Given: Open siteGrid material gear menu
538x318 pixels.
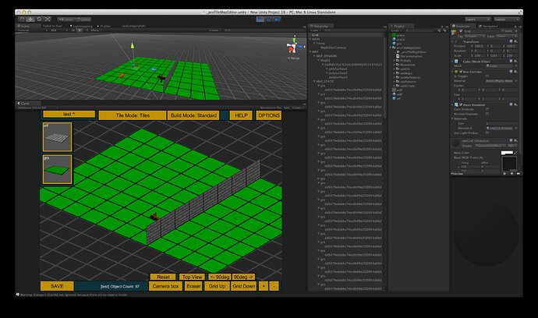Looking at the screenshot, I should click(515, 140).
